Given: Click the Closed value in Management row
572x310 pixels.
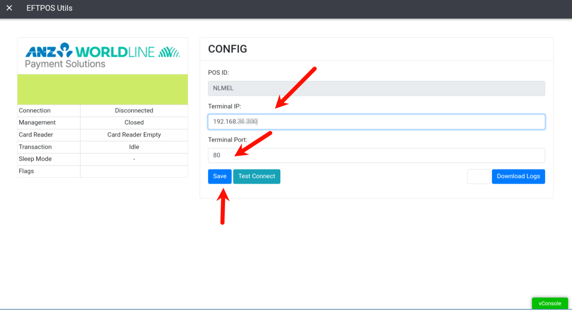Looking at the screenshot, I should pos(134,123).
